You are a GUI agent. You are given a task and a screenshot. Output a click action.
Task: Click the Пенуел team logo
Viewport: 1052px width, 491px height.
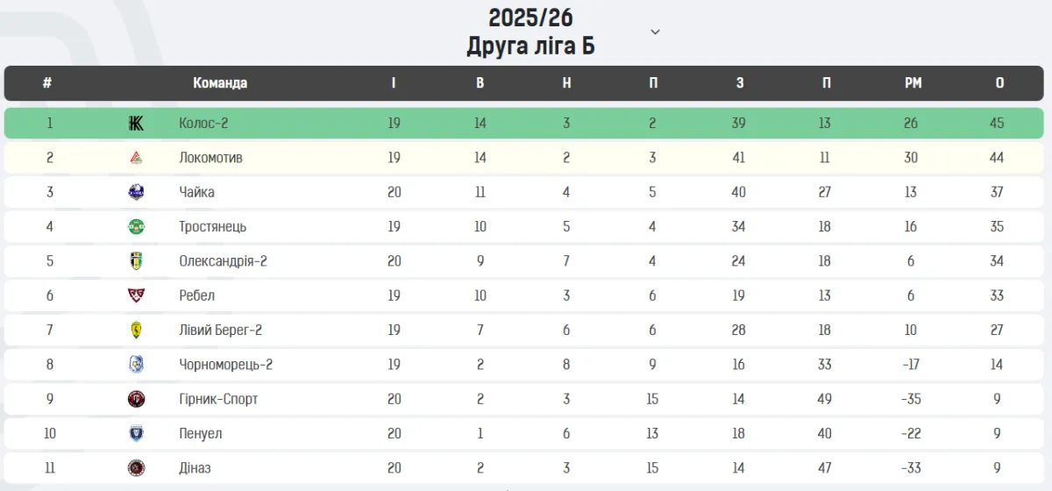pos(136,433)
